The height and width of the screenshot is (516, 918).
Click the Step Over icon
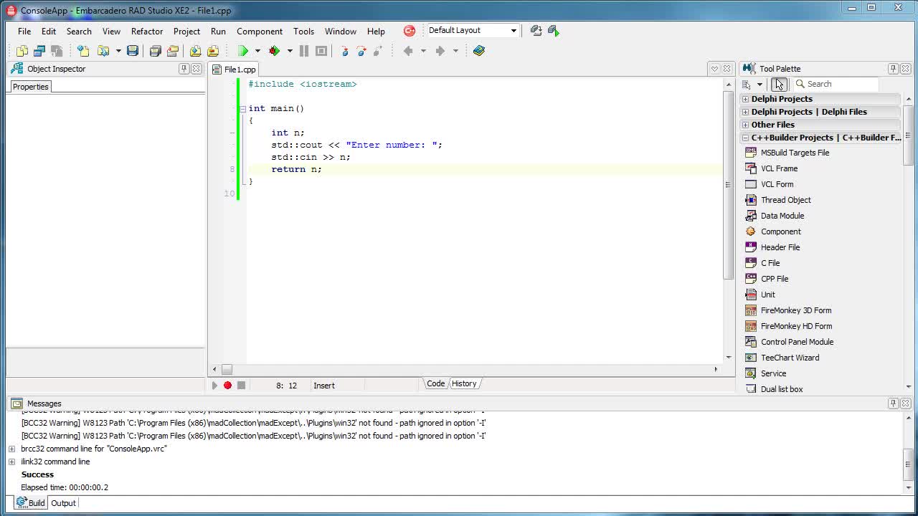coord(361,51)
